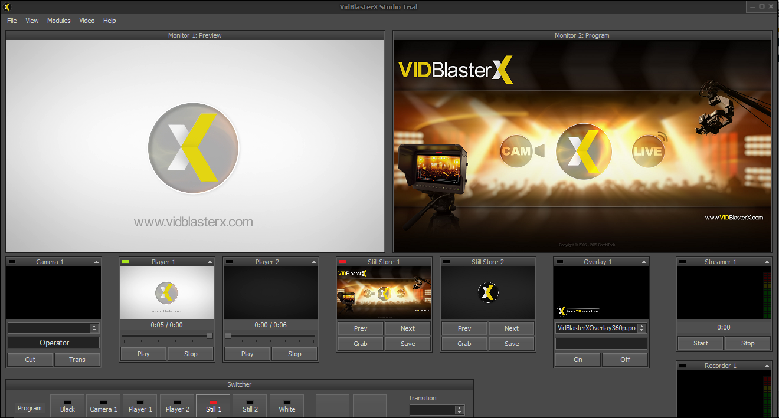This screenshot has width=779, height=418.
Task: Click Cut in Camera 1 module
Action: [x=30, y=360]
